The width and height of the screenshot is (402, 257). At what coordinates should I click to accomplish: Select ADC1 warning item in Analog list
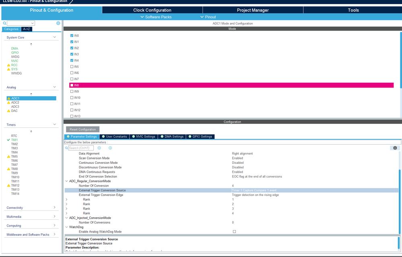click(x=31, y=98)
